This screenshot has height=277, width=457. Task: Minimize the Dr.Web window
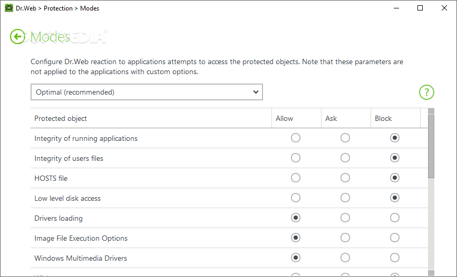396,8
